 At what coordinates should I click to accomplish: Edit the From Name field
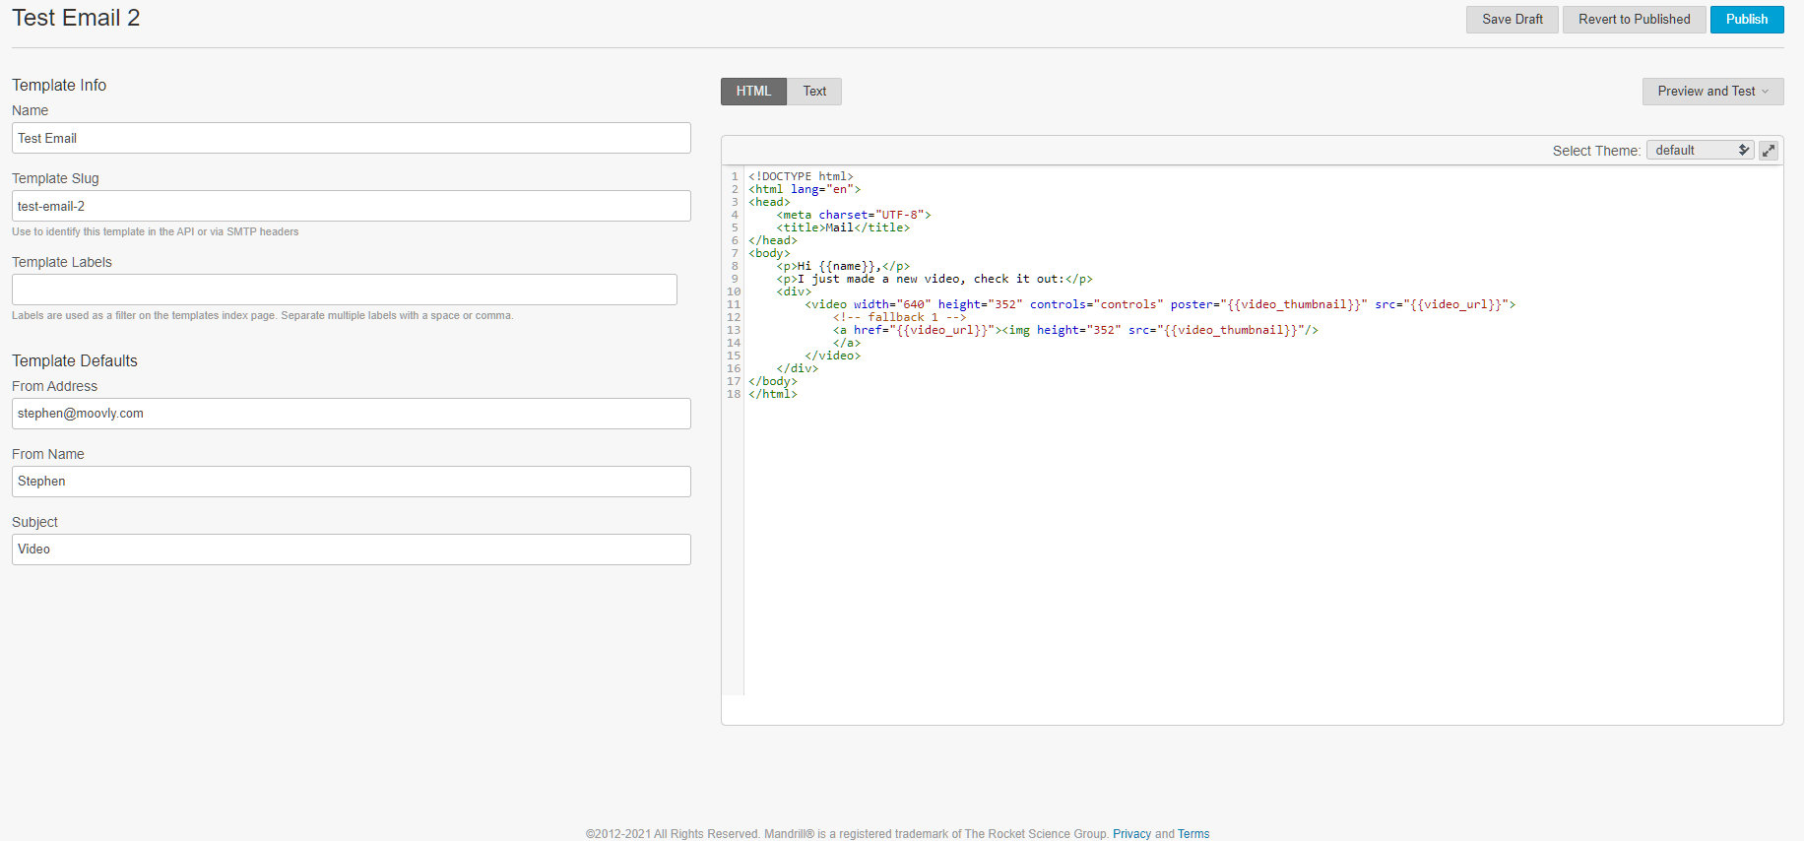coord(352,482)
